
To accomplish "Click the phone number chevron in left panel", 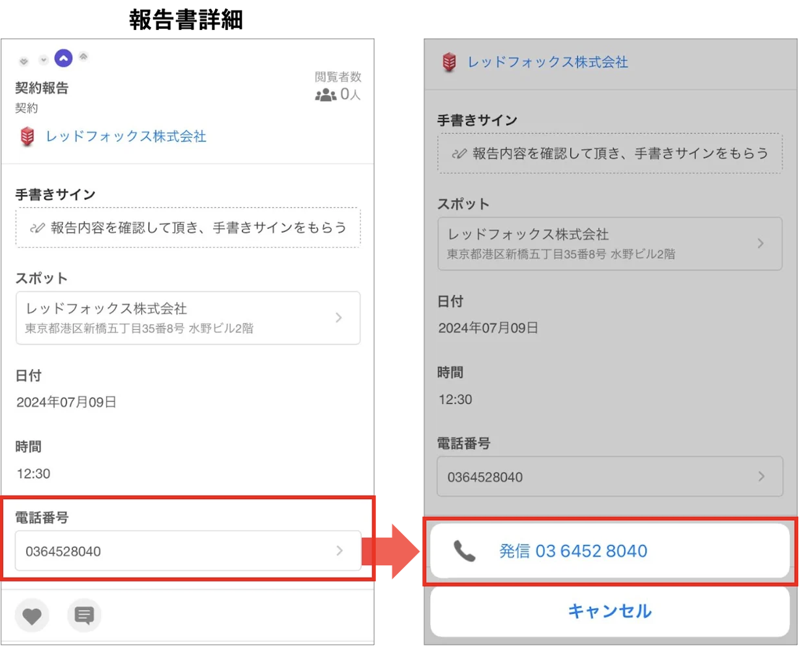I will (x=340, y=551).
